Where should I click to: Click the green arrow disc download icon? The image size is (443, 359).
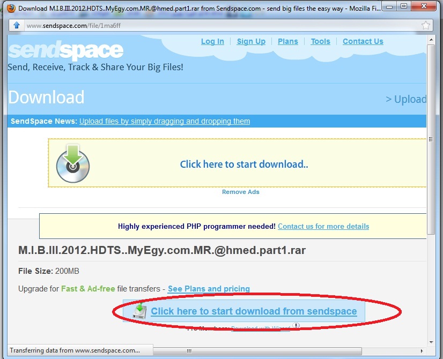pyautogui.click(x=73, y=163)
